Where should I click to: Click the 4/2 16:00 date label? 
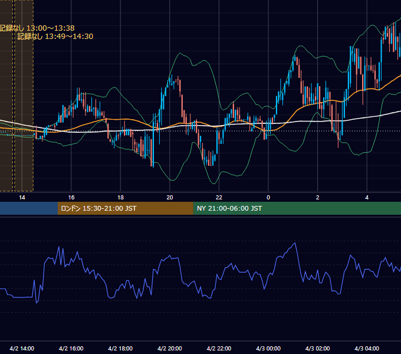(x=71, y=348)
